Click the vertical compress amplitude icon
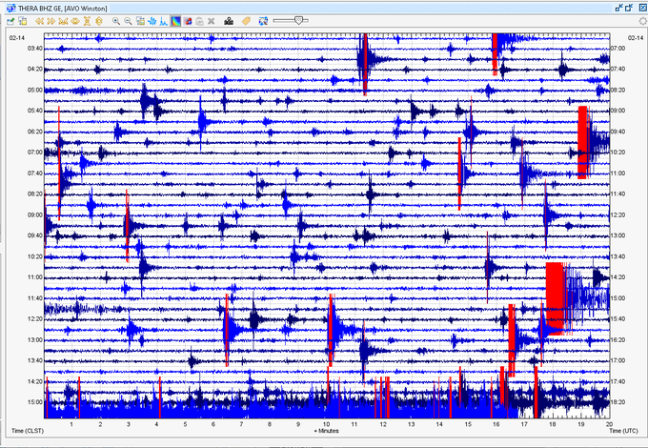This screenshot has width=648, height=448. tap(87, 20)
